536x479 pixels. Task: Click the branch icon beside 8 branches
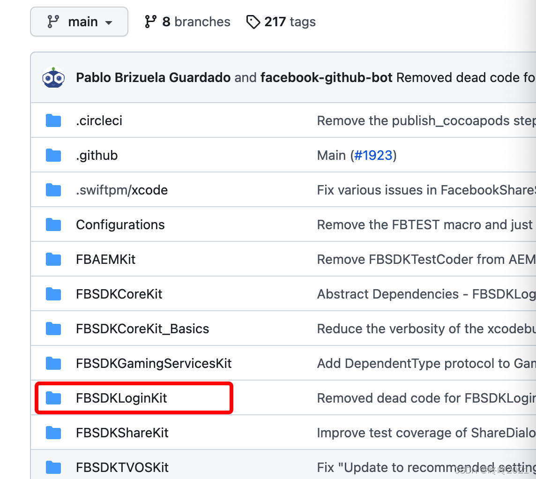[x=151, y=22]
